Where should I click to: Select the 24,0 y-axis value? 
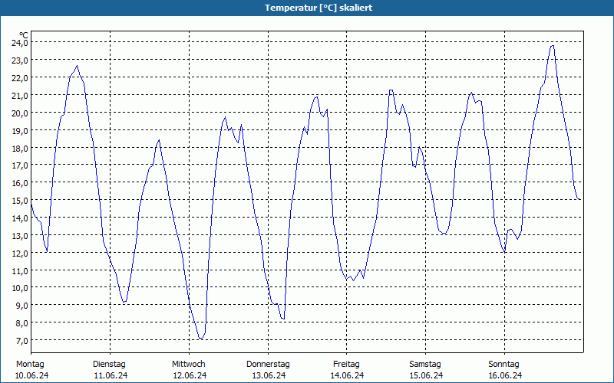pos(20,43)
